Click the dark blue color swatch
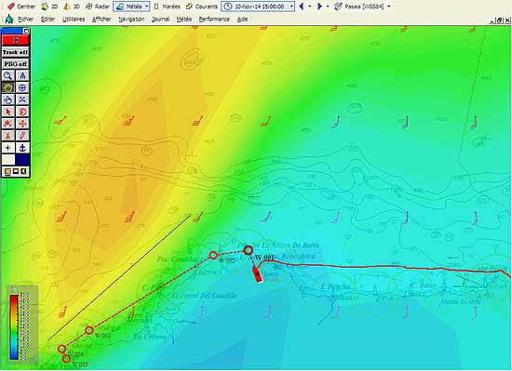Viewport: 512px width, 371px height. (22, 160)
